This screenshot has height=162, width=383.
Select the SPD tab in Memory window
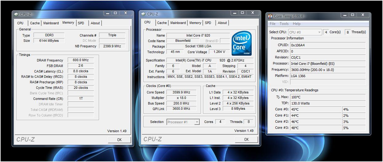81,23
